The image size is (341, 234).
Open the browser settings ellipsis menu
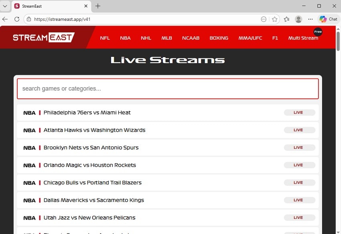[x=311, y=19]
